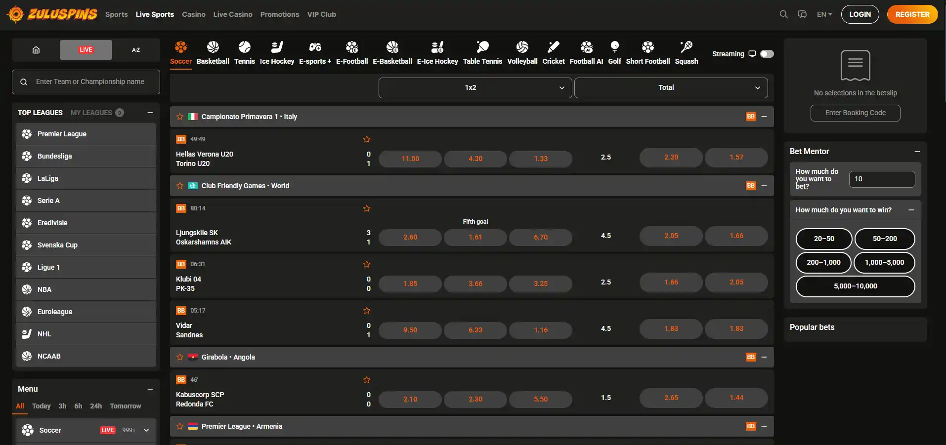Edit the bet amount field showing 10
946x445 pixels.
[882, 179]
